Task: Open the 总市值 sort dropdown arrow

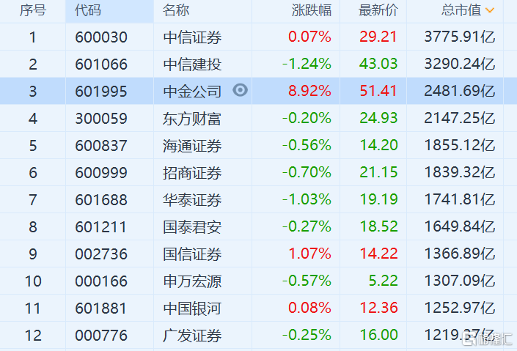Action: (x=490, y=10)
